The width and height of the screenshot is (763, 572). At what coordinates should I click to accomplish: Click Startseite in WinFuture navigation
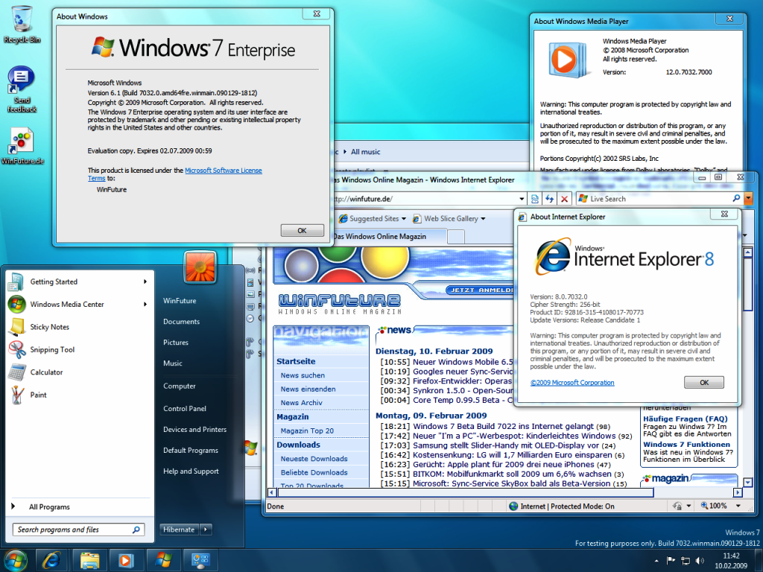[296, 361]
